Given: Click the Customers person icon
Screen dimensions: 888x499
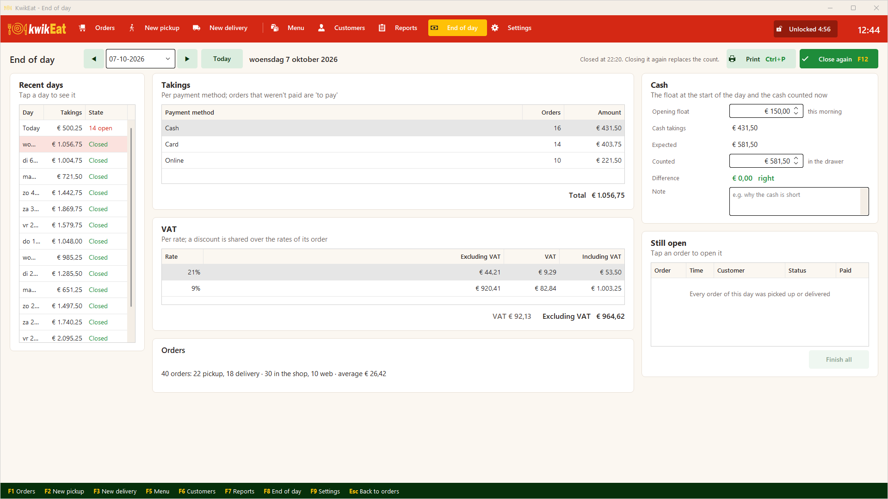Looking at the screenshot, I should 321,28.
